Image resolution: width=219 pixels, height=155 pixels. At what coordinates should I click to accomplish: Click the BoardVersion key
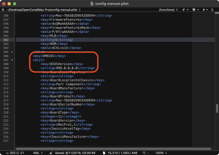point(62,121)
